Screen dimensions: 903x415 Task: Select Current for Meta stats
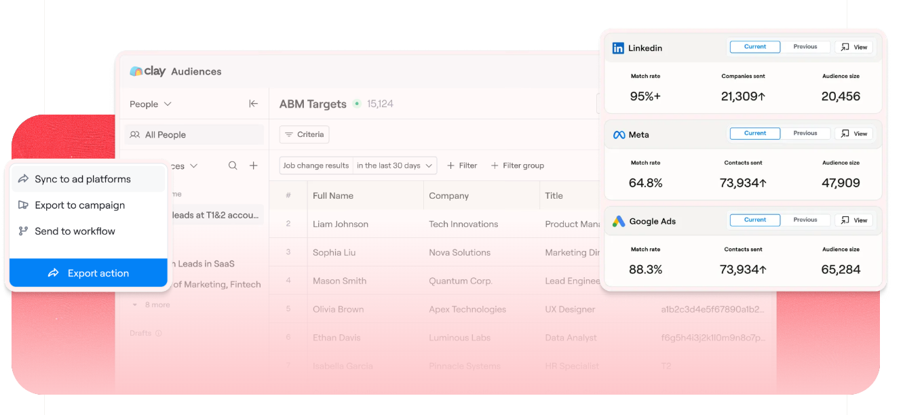[755, 134]
